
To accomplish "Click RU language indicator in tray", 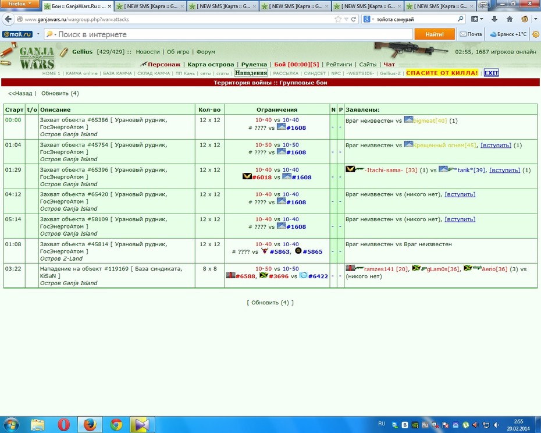I will 381,423.
